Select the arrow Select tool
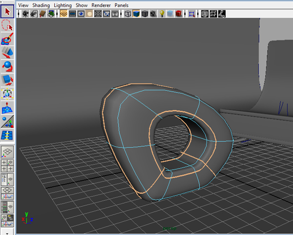This screenshot has width=293, height=235. 7,11
